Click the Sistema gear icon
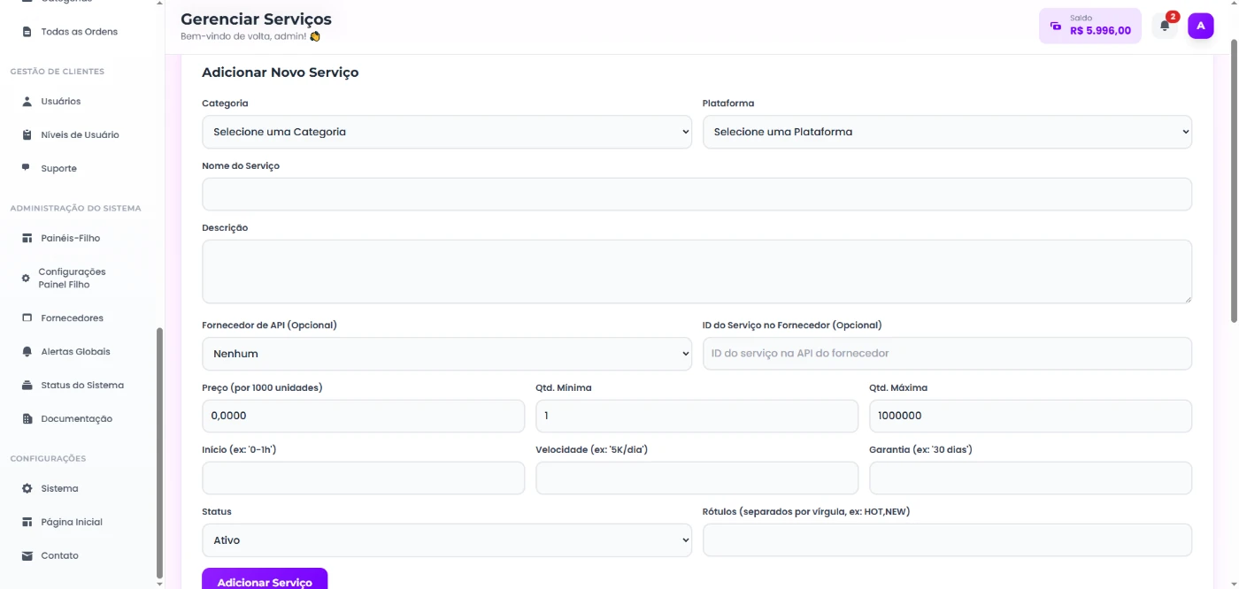 (x=27, y=489)
